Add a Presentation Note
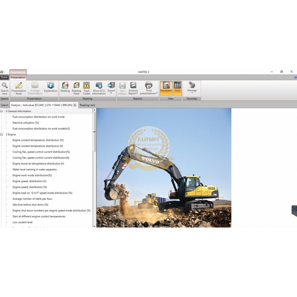Screen dimensions: 297x297 click(x=18, y=89)
